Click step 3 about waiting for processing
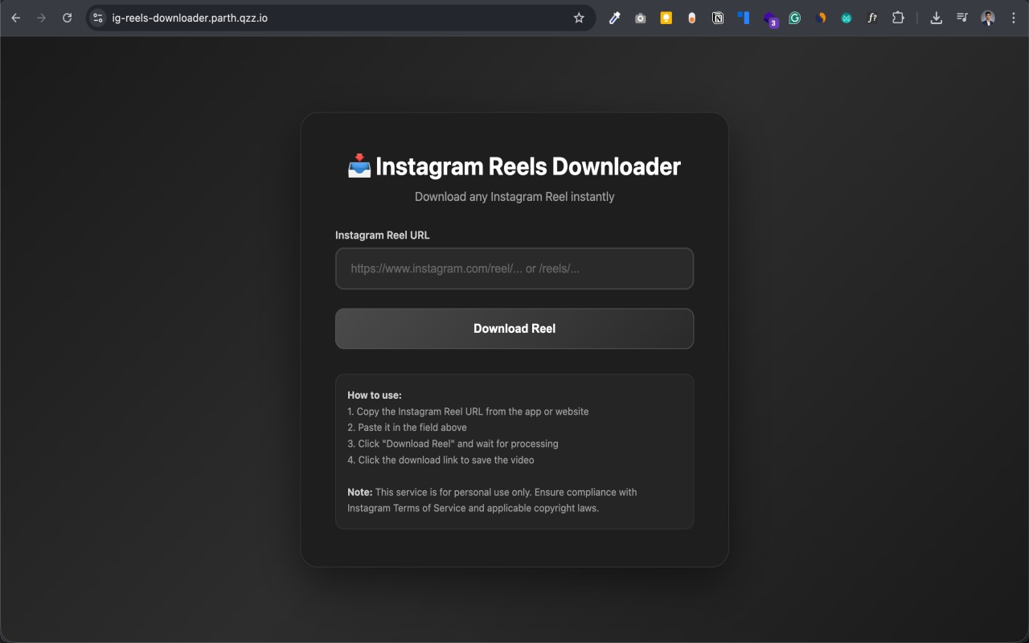Screen dimensions: 1029x643 click(x=453, y=444)
